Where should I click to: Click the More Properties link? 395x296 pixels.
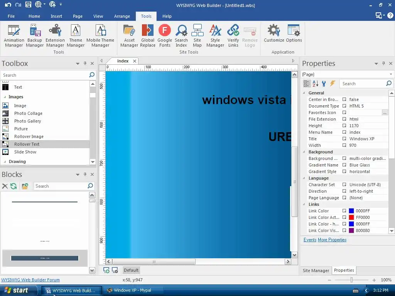[332, 240]
